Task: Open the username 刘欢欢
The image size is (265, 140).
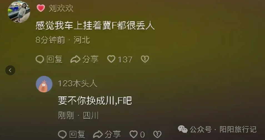Action: point(61,8)
